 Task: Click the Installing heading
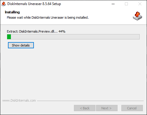12,12
